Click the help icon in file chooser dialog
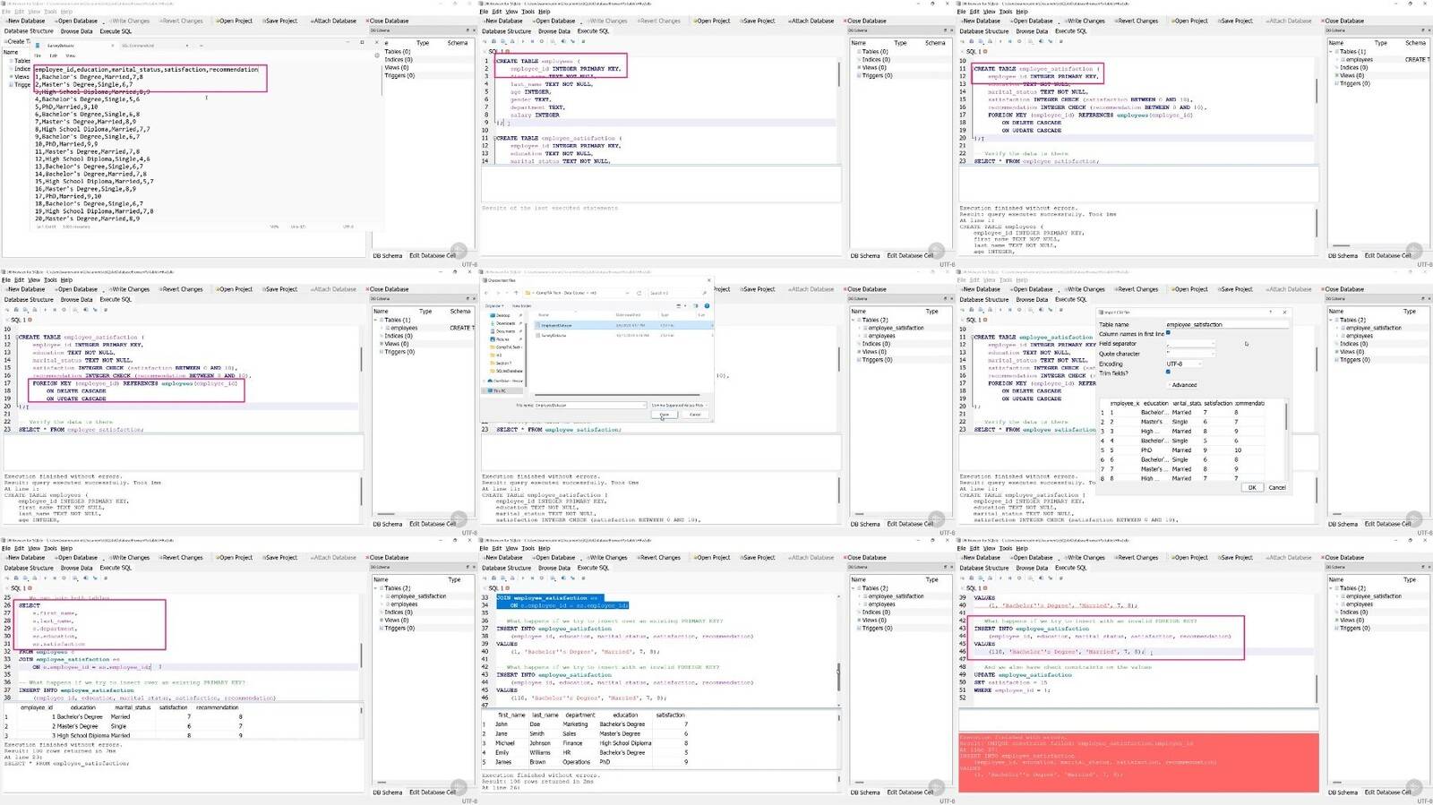Viewport: 1433px width, 805px height. point(707,306)
